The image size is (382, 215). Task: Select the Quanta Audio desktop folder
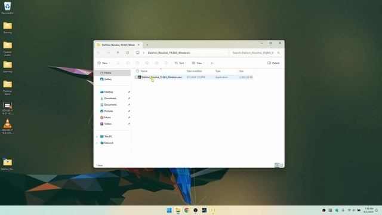click(x=7, y=48)
